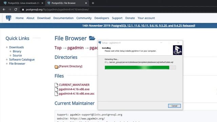Screen dimensions: 217x122
Task: Click the 'Current Maintainer' heading
Action: click(x=75, y=103)
